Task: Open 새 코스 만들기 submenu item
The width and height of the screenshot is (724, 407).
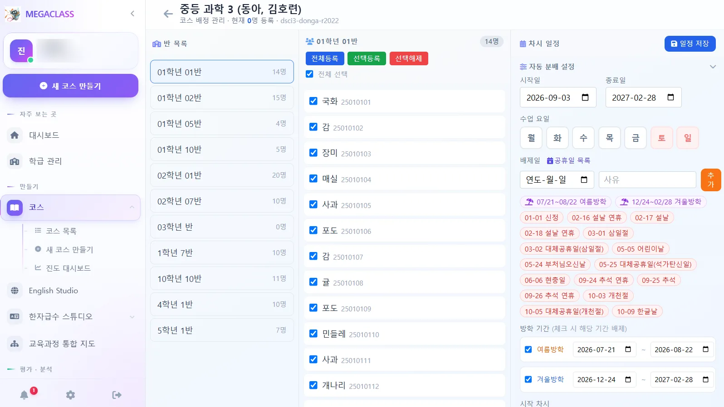Action: (69, 249)
